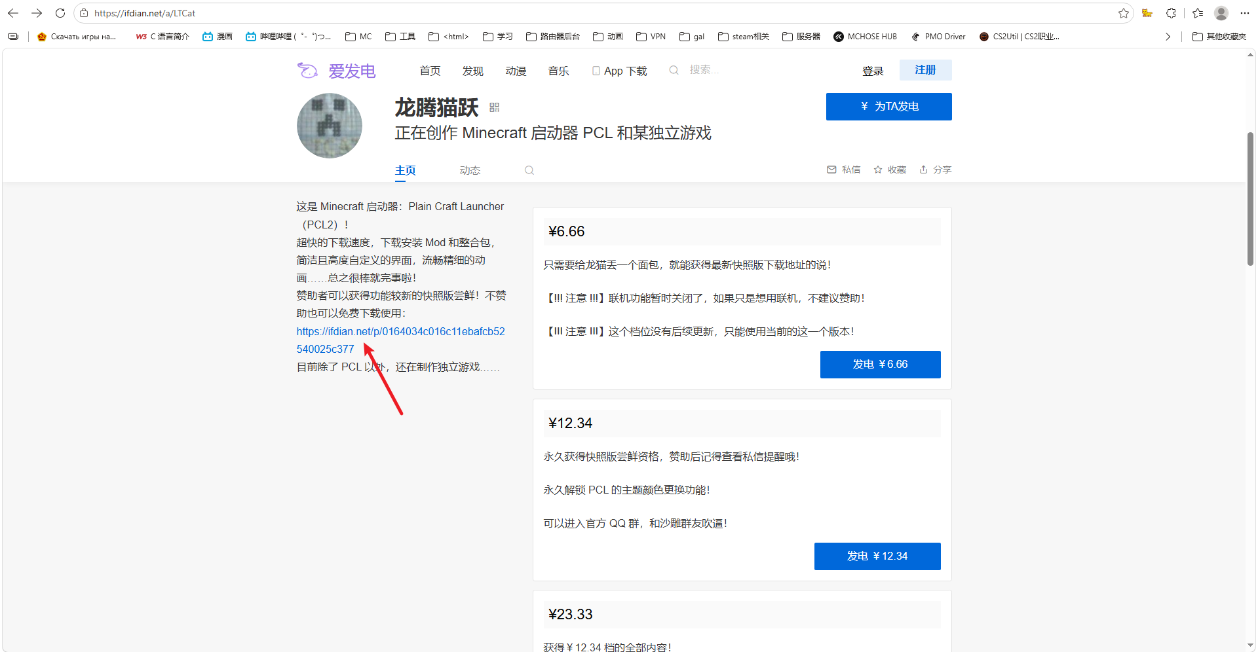
Task: Bookmark this page with the star icon
Action: (x=1124, y=13)
